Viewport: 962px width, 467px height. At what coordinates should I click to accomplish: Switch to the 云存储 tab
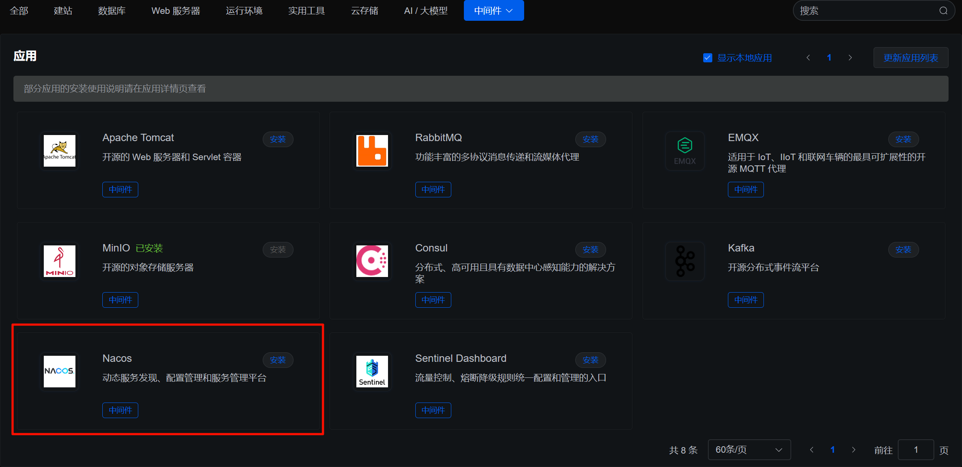click(x=365, y=11)
